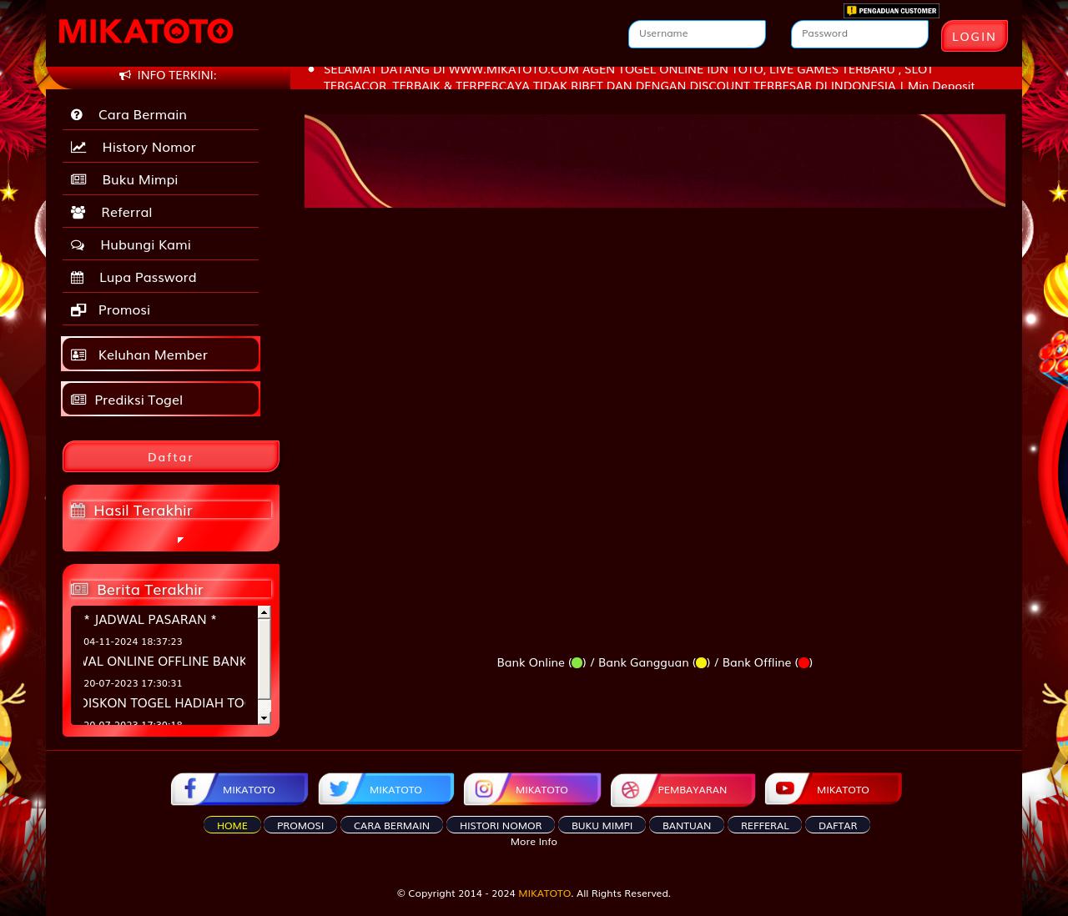The image size is (1068, 916).
Task: Click the Username input field
Action: (697, 34)
